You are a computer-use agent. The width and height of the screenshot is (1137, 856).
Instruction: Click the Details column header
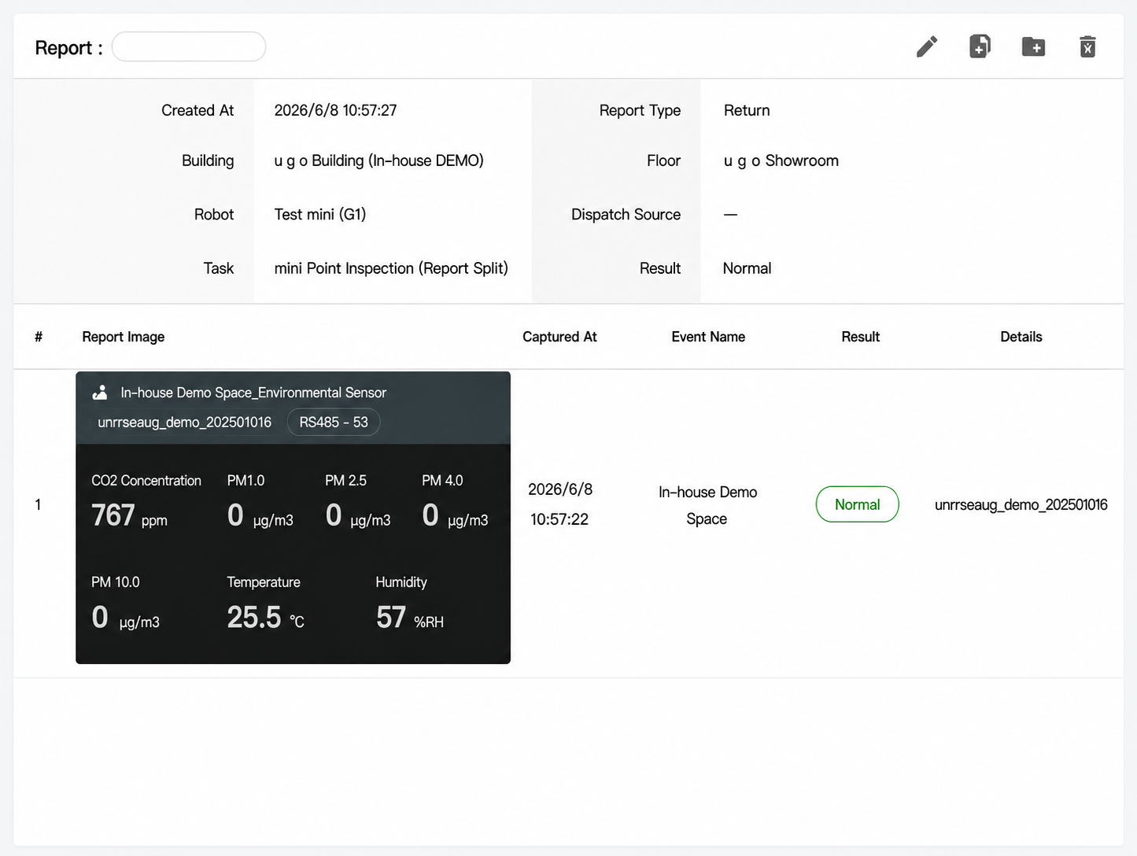tap(1021, 337)
